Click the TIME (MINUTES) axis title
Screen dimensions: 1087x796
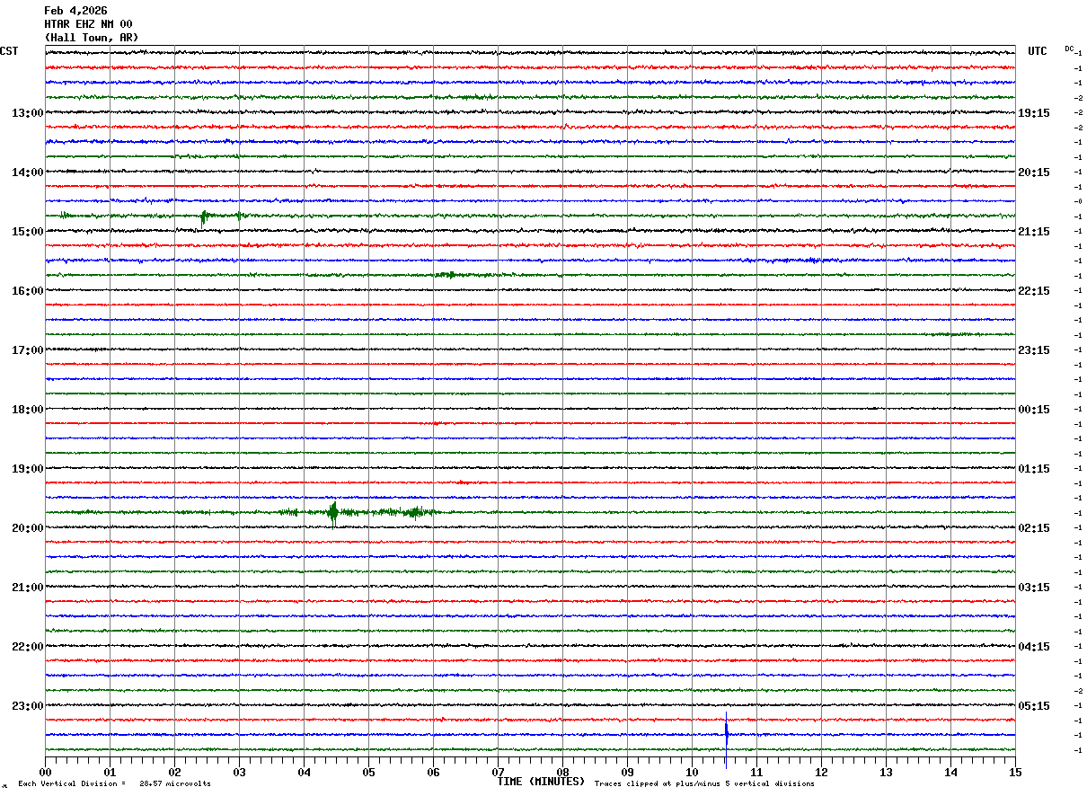click(541, 782)
